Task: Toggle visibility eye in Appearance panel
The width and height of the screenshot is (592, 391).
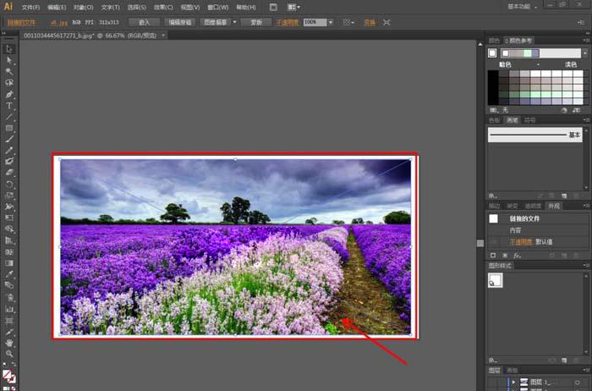Action: 494,241
